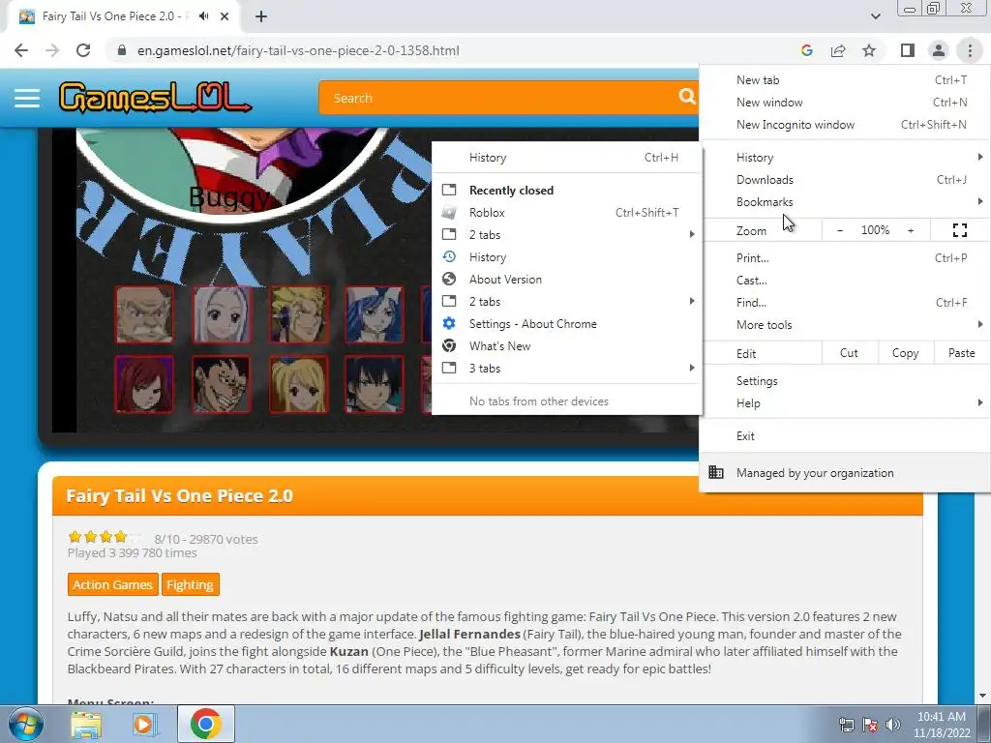Click the Chrome taskbar icon
The width and height of the screenshot is (991, 743).
(205, 724)
